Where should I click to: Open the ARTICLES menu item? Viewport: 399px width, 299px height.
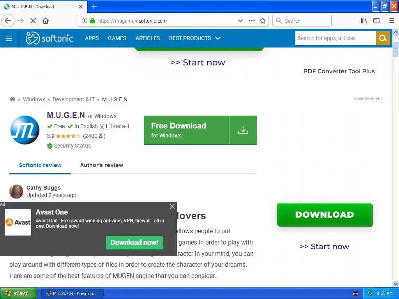[x=148, y=38]
